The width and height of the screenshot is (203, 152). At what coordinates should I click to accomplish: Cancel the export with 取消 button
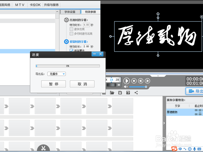[82, 84]
